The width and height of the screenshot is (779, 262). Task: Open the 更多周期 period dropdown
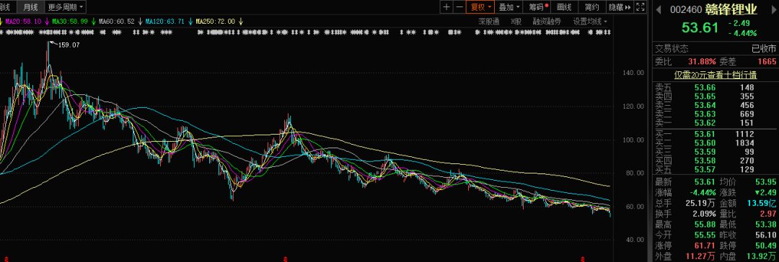point(65,7)
